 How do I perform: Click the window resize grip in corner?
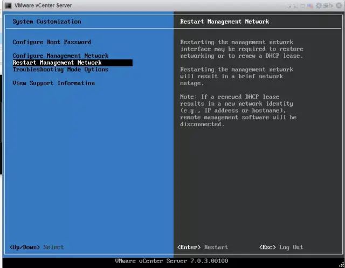point(341,265)
